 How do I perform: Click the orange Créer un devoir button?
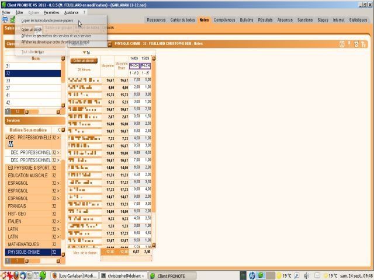click(84, 61)
